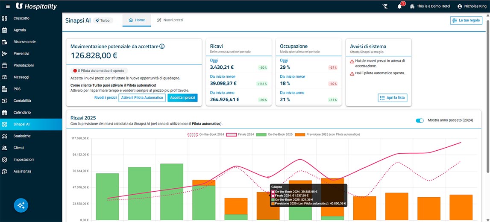This screenshot has height=222, width=490.
Task: Click Attiva il Pilota Automatico button
Action: tap(142, 98)
